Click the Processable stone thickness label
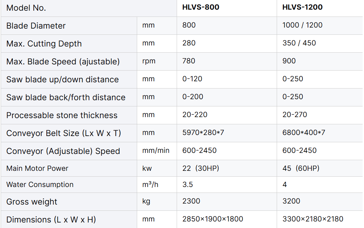Viewport: 364px width, 228px height. pyautogui.click(x=62, y=115)
